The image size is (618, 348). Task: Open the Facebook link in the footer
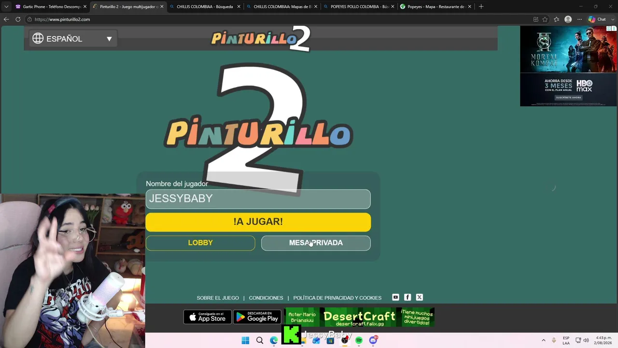[x=407, y=297]
